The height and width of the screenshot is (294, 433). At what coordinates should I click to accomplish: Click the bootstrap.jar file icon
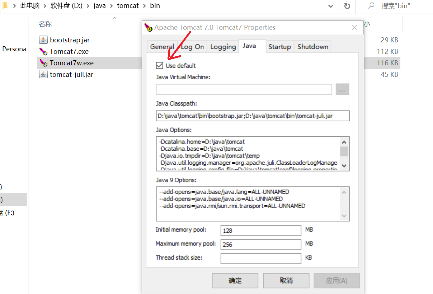pos(43,40)
